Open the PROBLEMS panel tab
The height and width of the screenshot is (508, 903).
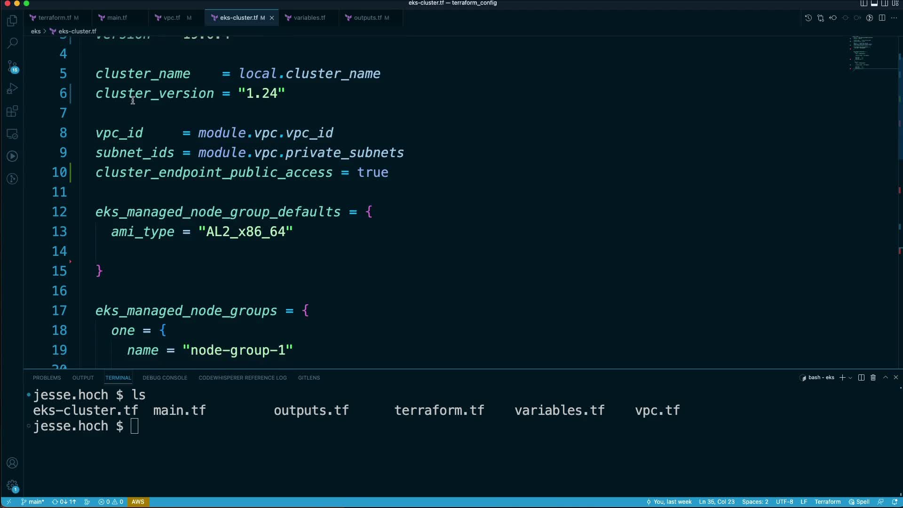(x=47, y=378)
